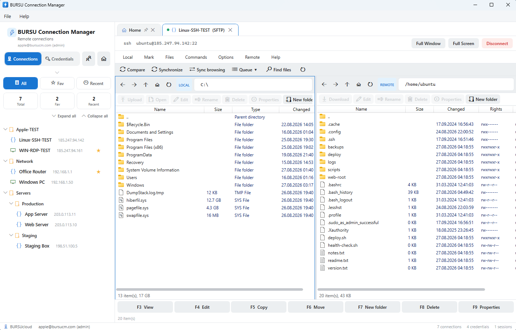Viewport: 516px width, 330px height.
Task: Collapse the Apple-TEST group
Action: (5, 129)
